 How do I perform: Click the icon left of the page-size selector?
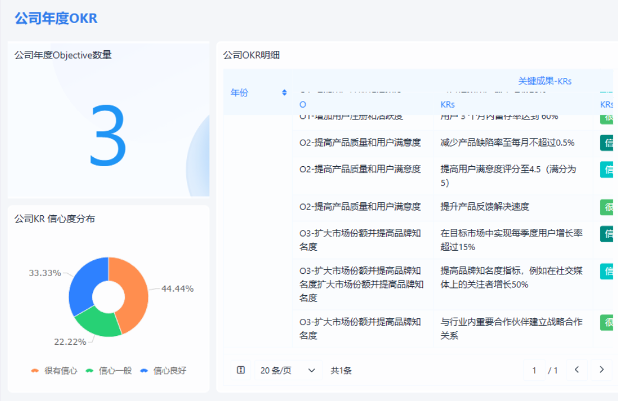coord(241,370)
